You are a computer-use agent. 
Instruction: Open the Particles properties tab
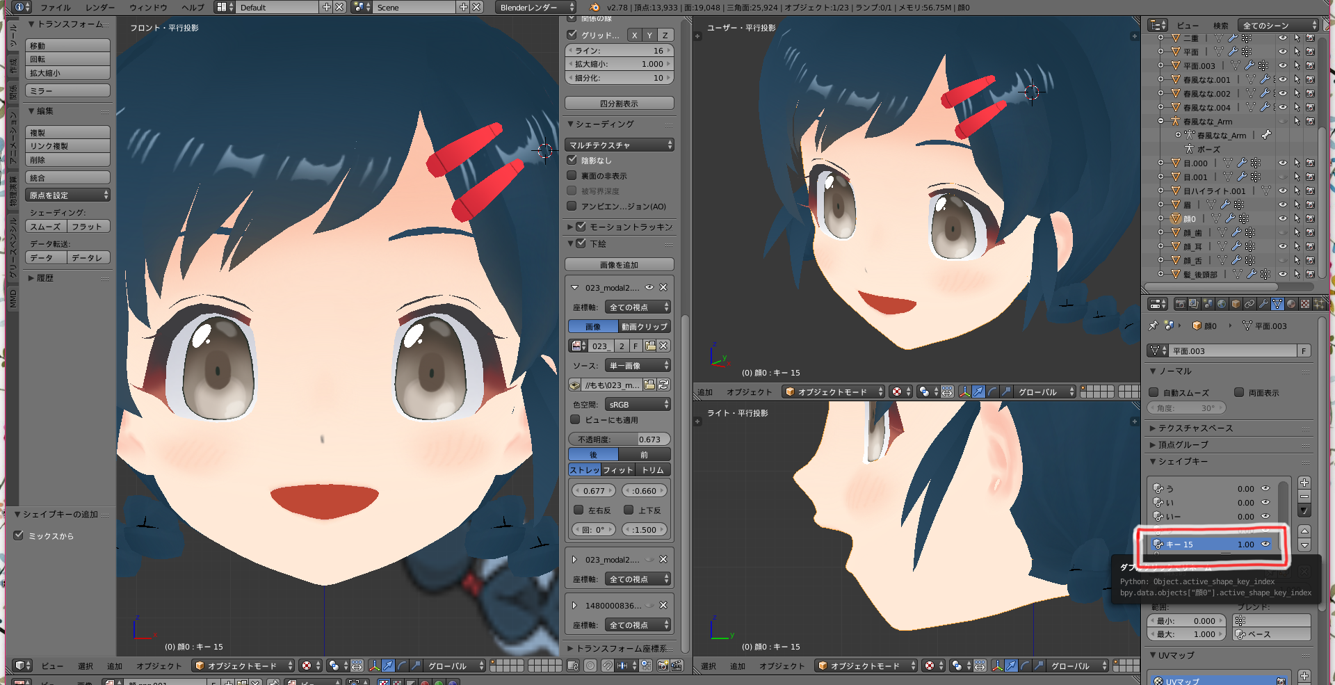point(1319,304)
